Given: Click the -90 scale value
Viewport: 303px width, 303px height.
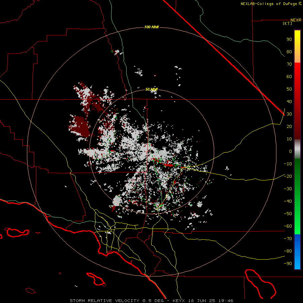Looking at the screenshot, I should pyautogui.click(x=288, y=264).
